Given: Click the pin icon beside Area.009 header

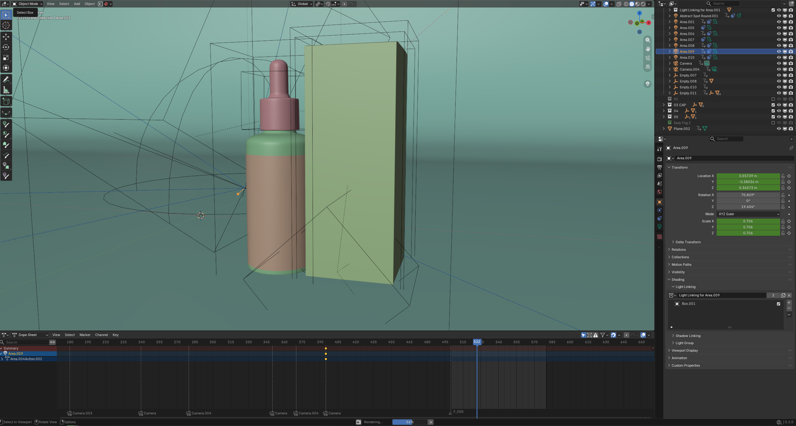Looking at the screenshot, I should 791,148.
